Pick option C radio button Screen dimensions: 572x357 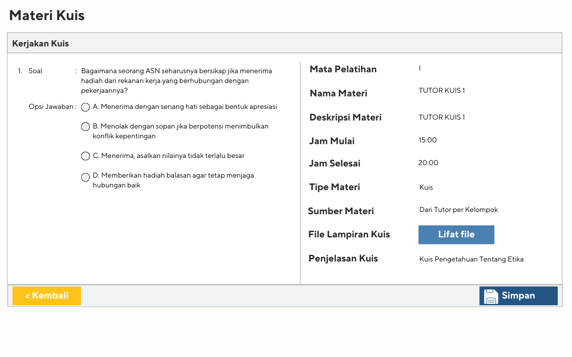tap(85, 156)
